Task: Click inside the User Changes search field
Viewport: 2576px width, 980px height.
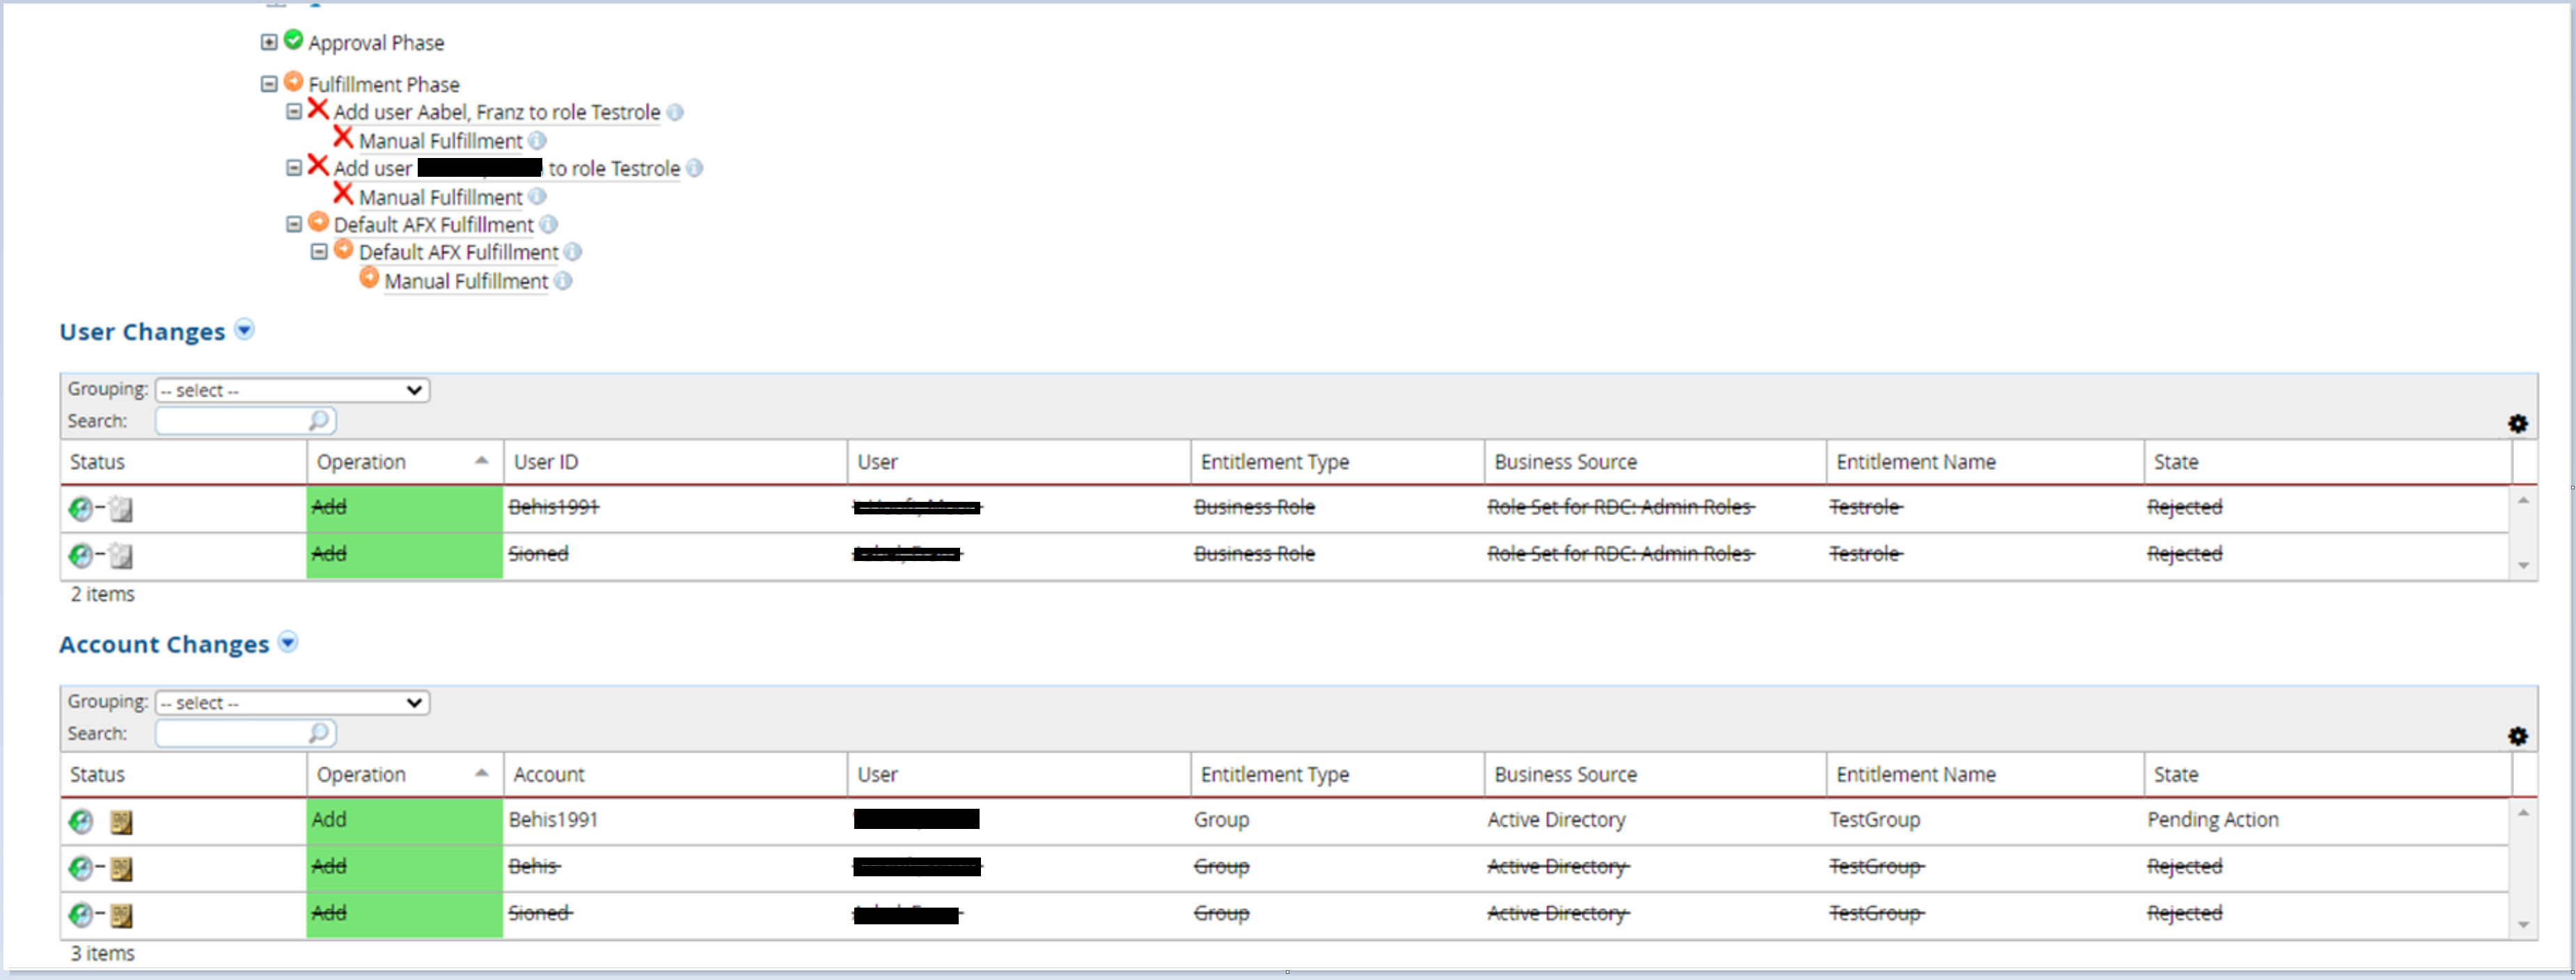Action: [230, 420]
